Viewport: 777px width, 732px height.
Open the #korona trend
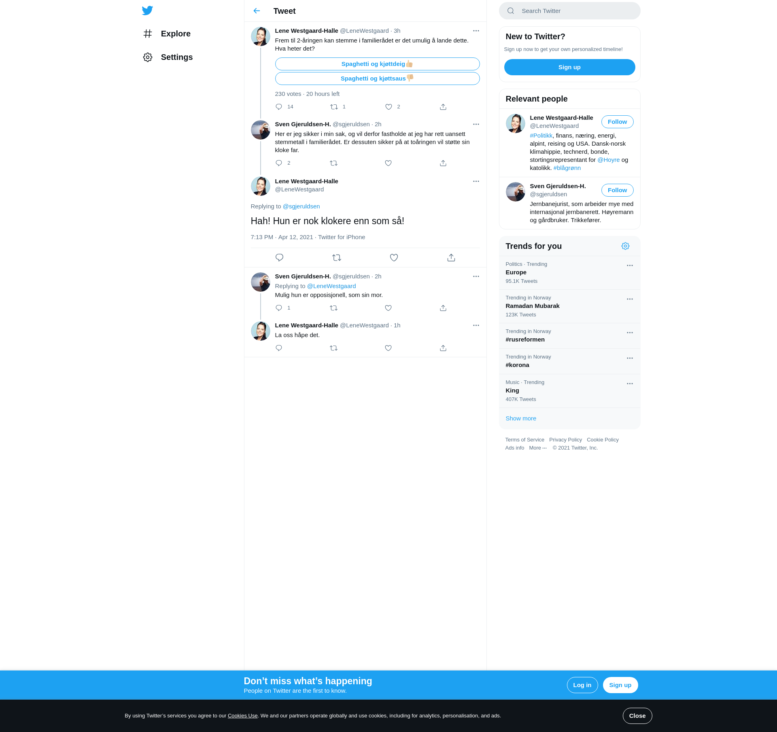(x=569, y=361)
